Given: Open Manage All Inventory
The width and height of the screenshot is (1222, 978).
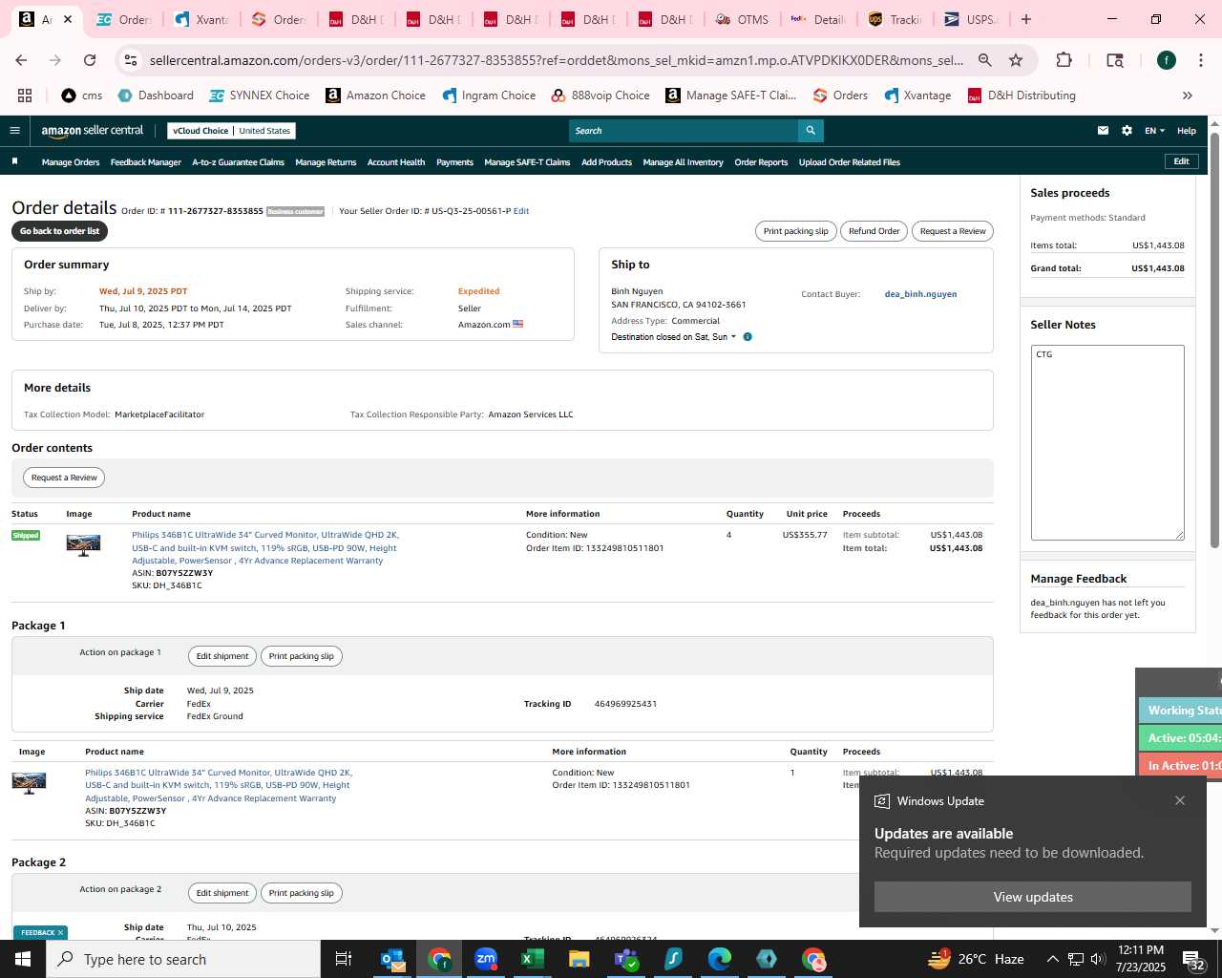Looking at the screenshot, I should tap(684, 162).
